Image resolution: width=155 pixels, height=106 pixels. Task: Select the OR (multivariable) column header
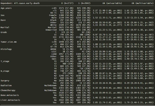coord(142,3)
